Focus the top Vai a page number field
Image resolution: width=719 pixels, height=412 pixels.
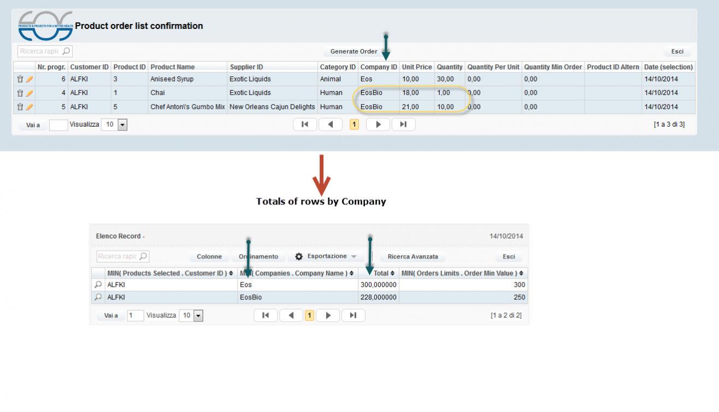point(58,125)
